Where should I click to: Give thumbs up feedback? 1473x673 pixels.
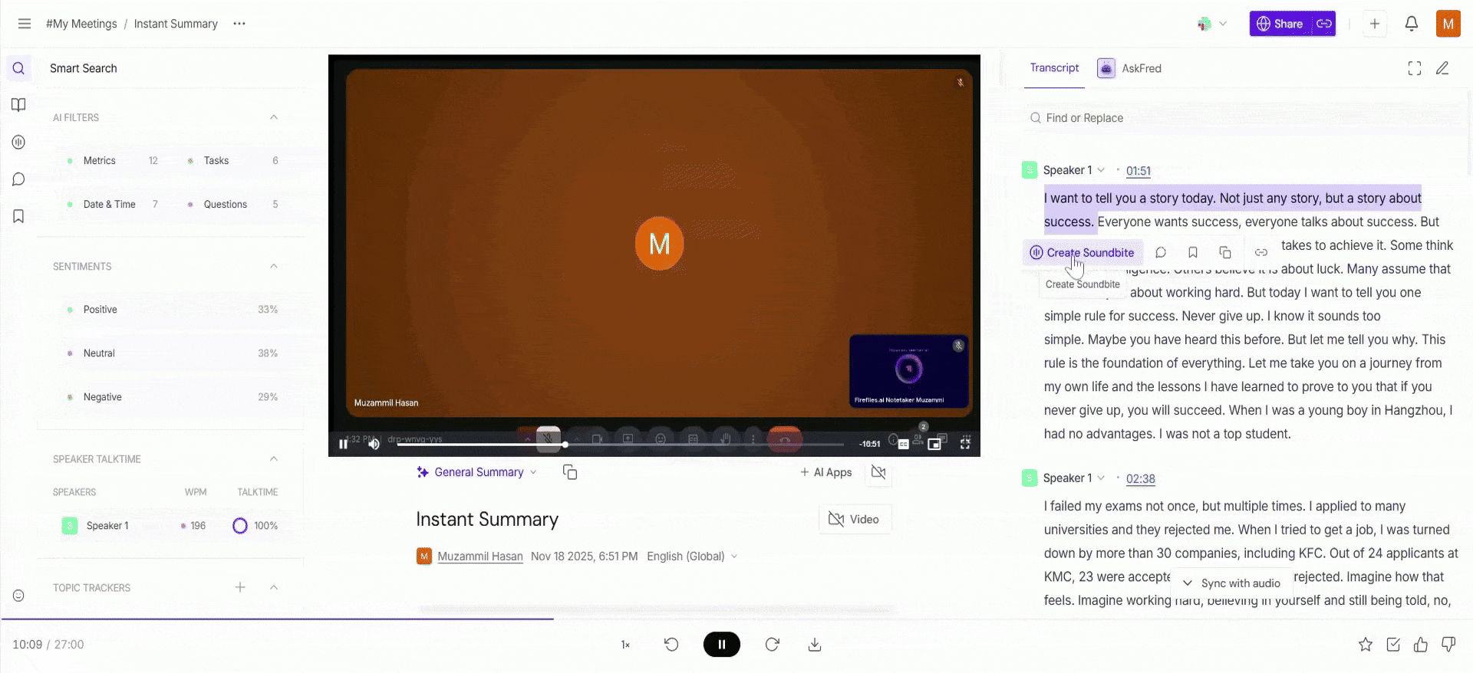coord(1421,645)
